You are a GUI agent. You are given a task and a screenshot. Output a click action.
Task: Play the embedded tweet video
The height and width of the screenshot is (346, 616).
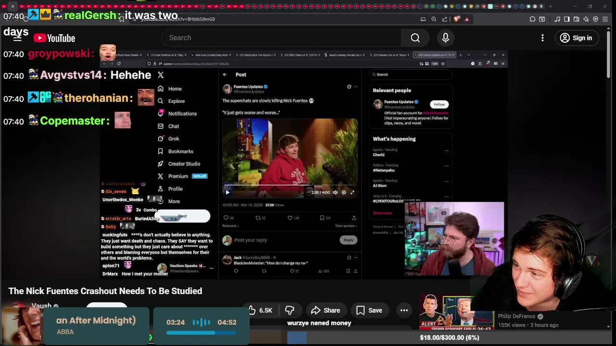[228, 193]
